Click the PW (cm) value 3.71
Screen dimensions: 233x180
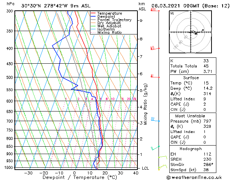(x=208, y=71)
